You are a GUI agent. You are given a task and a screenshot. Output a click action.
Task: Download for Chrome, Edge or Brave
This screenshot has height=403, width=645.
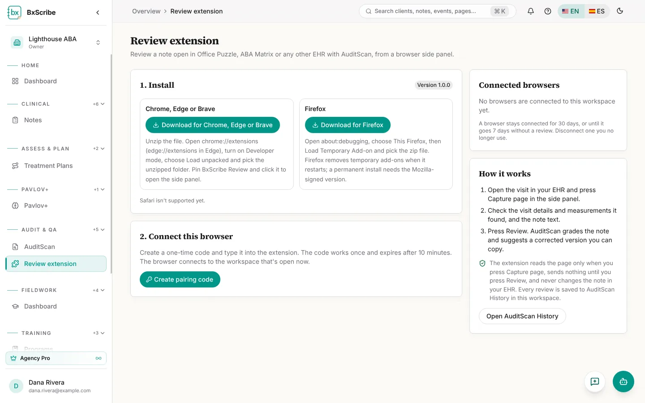click(x=213, y=125)
